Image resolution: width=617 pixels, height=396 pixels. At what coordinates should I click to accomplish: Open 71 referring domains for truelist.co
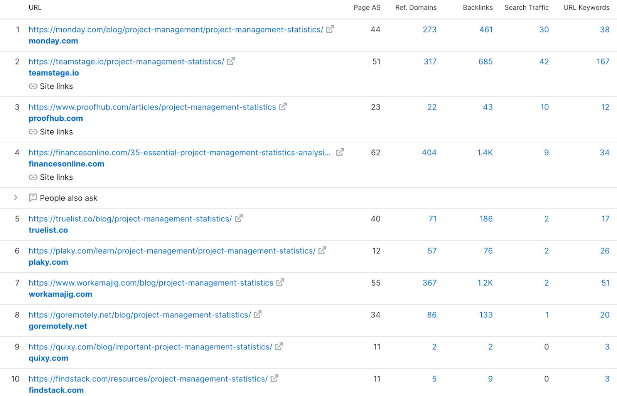[x=433, y=219]
